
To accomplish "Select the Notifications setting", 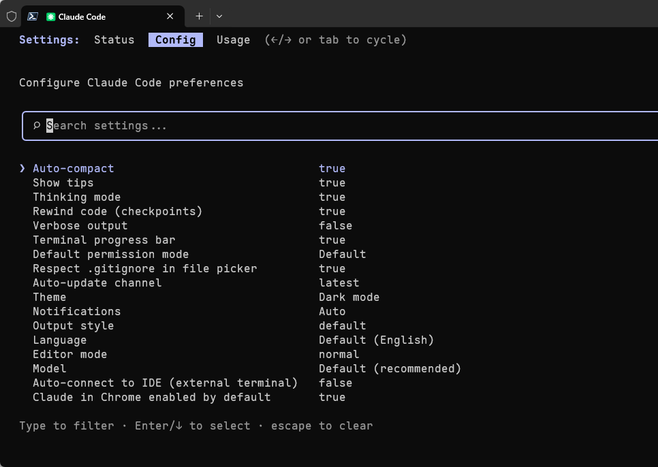I will (x=77, y=311).
